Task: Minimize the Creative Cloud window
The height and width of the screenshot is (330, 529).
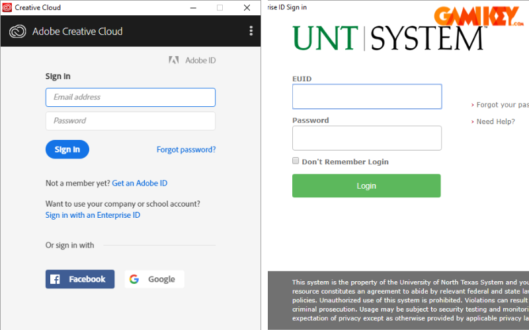Action: point(193,7)
